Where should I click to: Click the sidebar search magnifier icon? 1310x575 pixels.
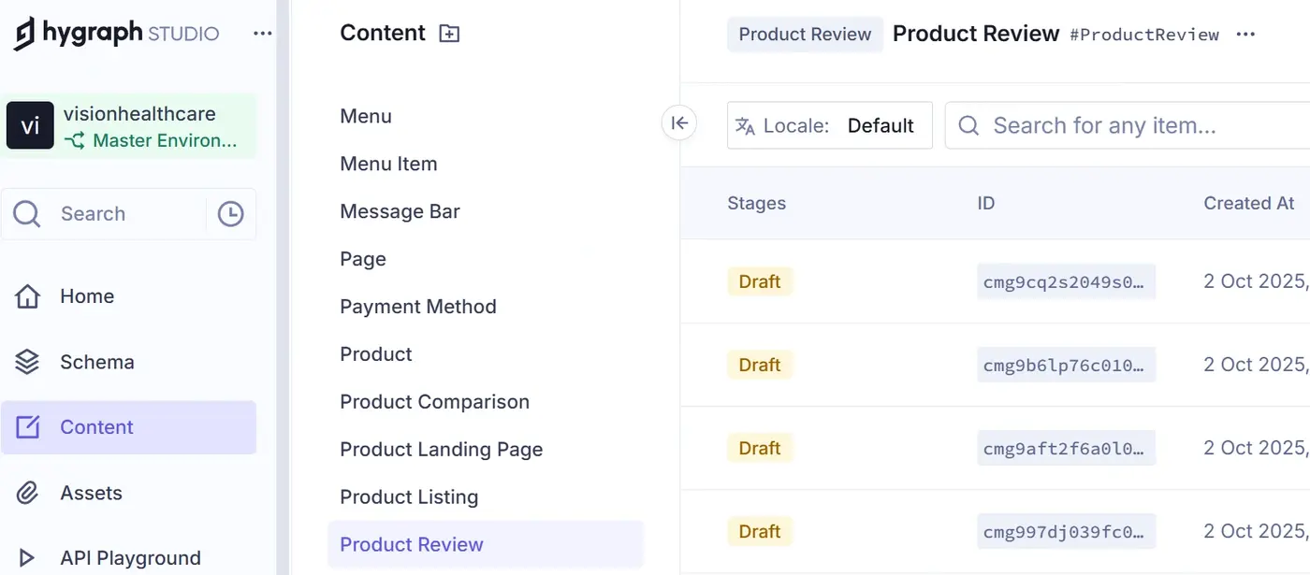coord(27,214)
